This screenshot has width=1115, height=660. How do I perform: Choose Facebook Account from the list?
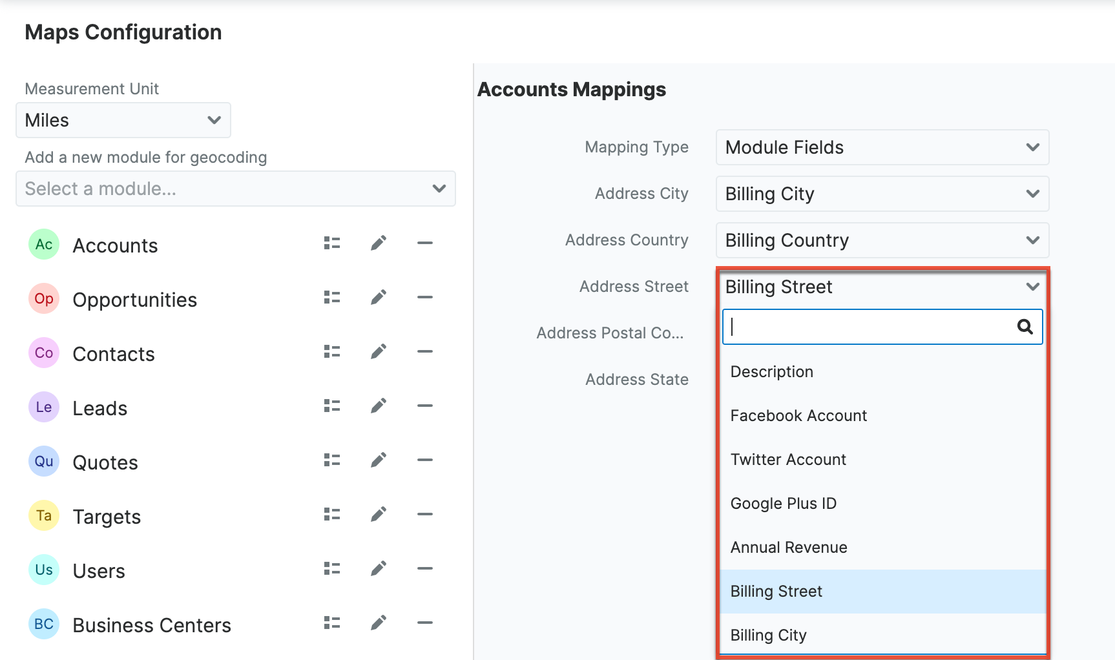[x=798, y=416]
